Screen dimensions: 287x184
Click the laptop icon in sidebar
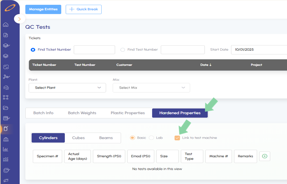click(6, 139)
